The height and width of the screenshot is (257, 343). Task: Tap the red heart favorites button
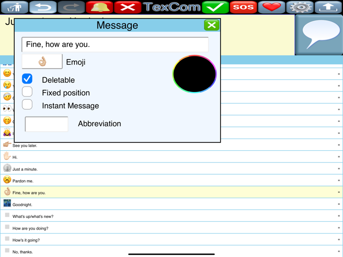coord(271,7)
